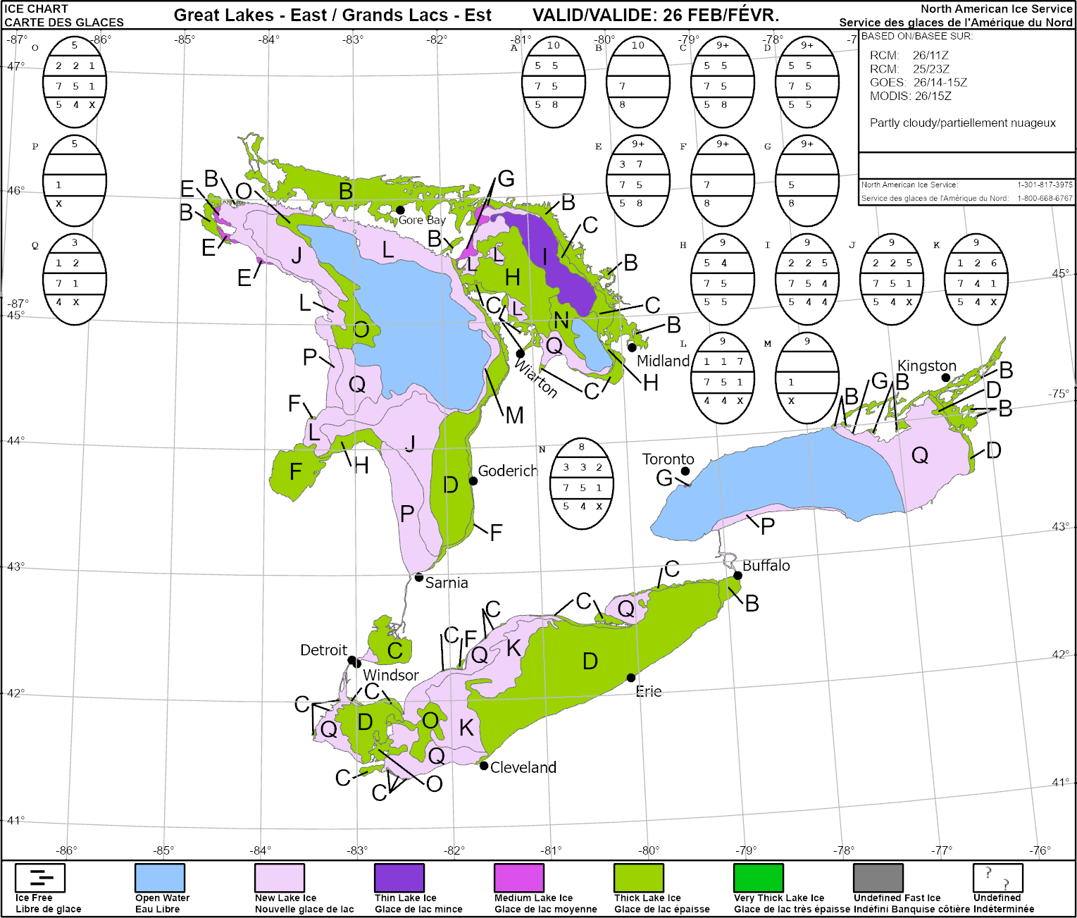
Task: Select the egg code oval labeled H
Action: coord(723,280)
